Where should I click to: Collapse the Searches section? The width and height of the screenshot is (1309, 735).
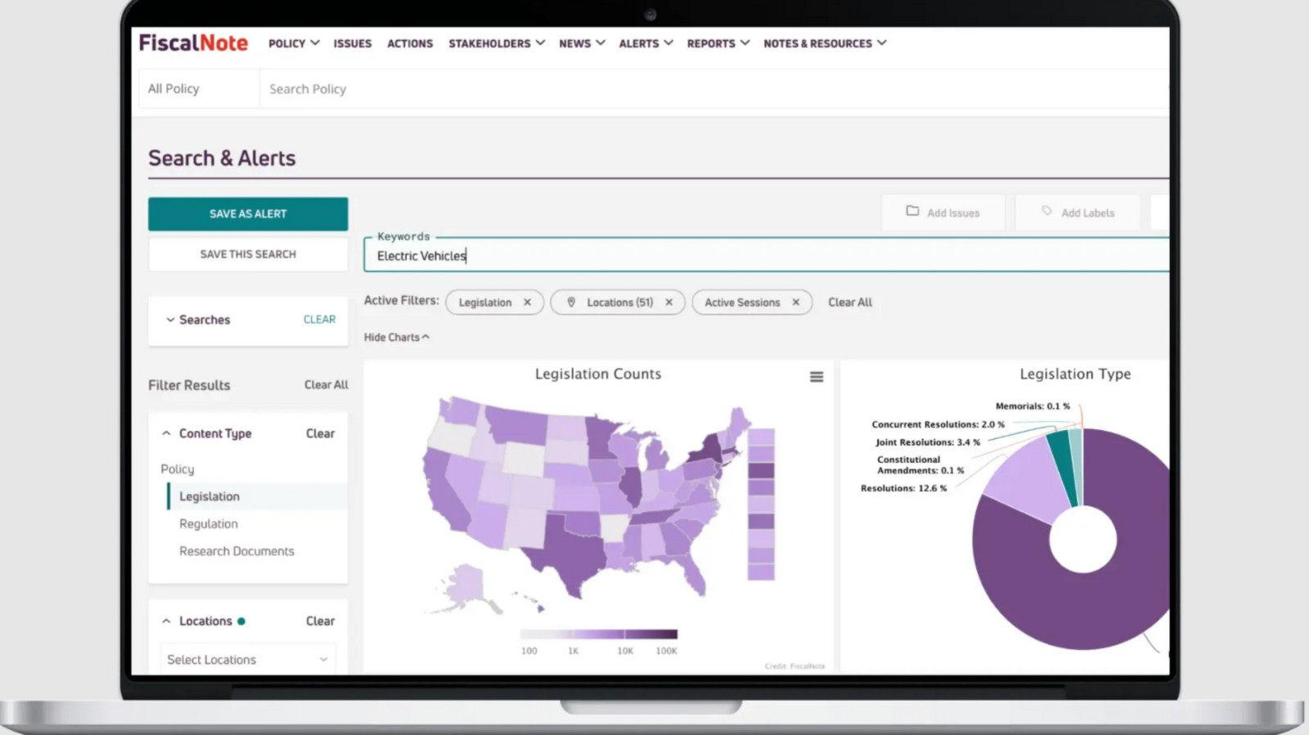170,320
